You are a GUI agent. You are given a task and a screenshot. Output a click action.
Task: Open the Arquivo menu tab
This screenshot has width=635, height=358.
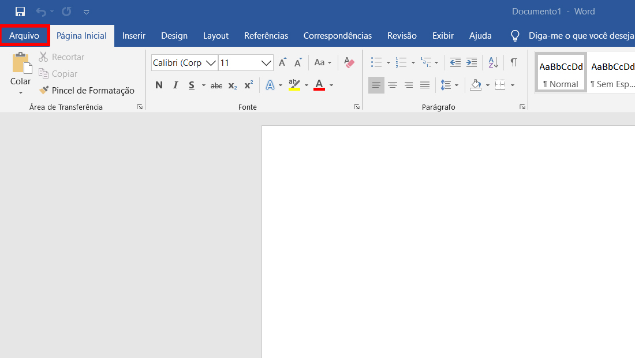tap(24, 36)
